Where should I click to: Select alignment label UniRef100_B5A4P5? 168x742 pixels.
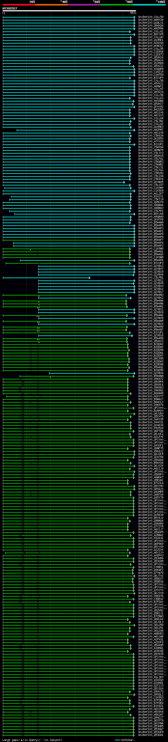pyautogui.click(x=150, y=226)
